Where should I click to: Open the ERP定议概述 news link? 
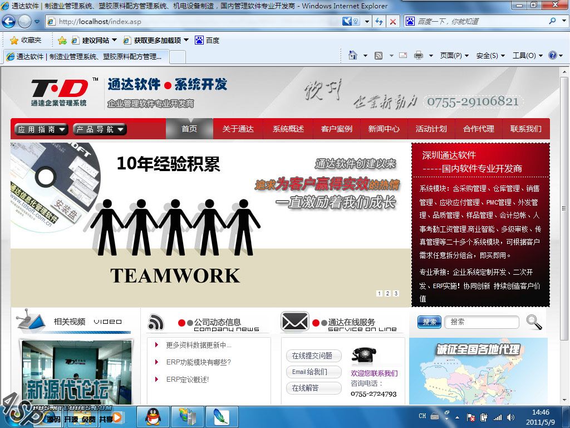(x=187, y=379)
